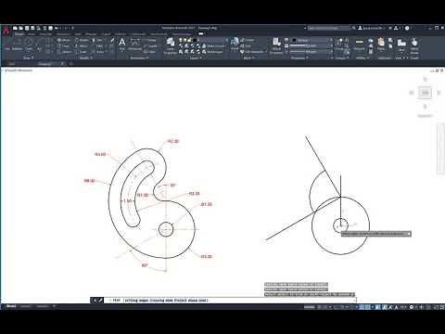Click the TOP face of ViewCube
The image size is (445, 334).
click(x=426, y=93)
